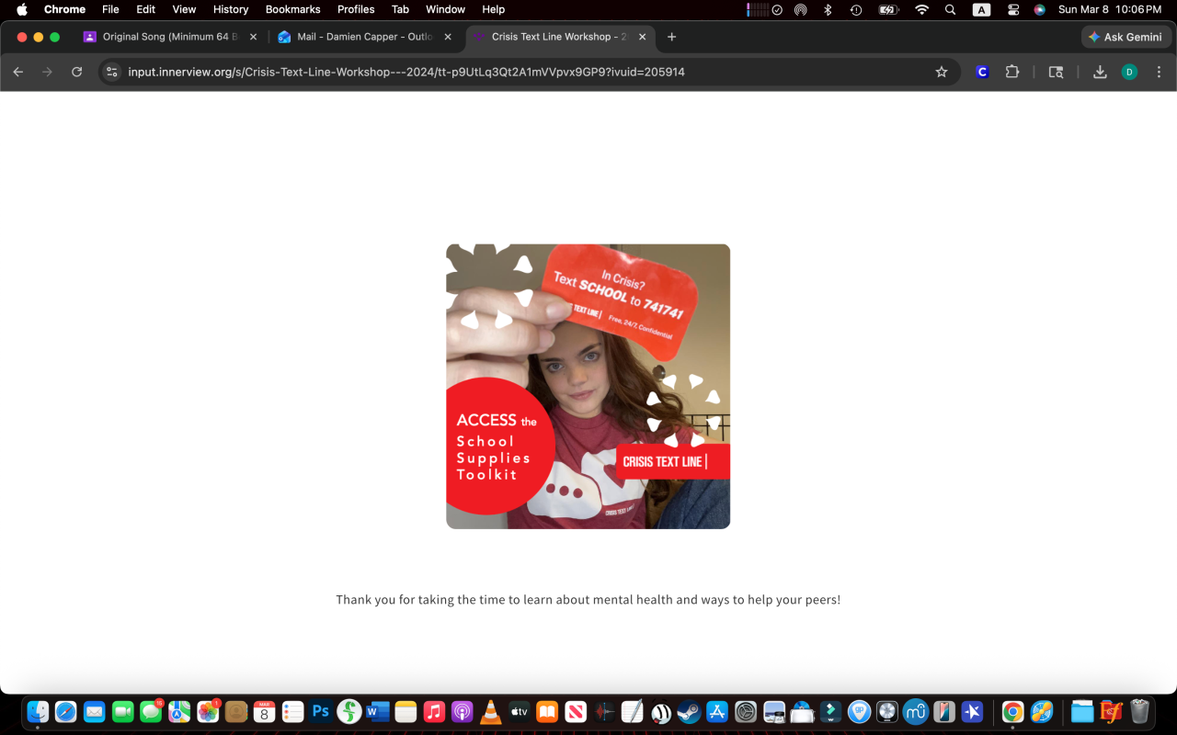
Task: Open Microsoft Word from the Dock
Action: coord(377,711)
